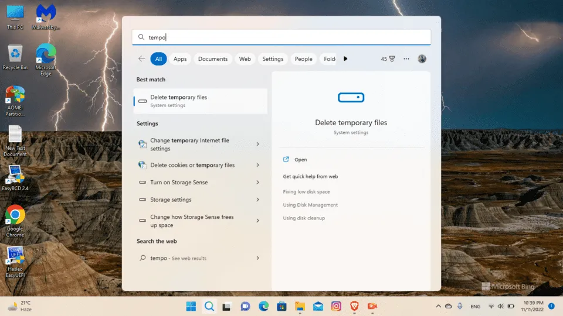The width and height of the screenshot is (563, 316).
Task: Open Fixing low disk space help
Action: pos(306,192)
